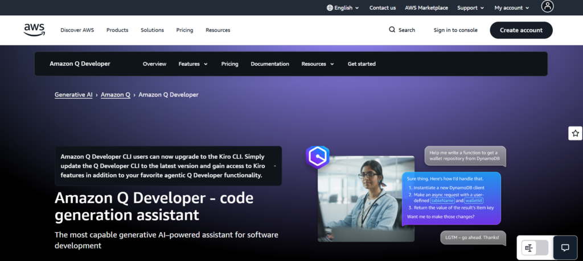Select the Documentation tab

coord(269,64)
